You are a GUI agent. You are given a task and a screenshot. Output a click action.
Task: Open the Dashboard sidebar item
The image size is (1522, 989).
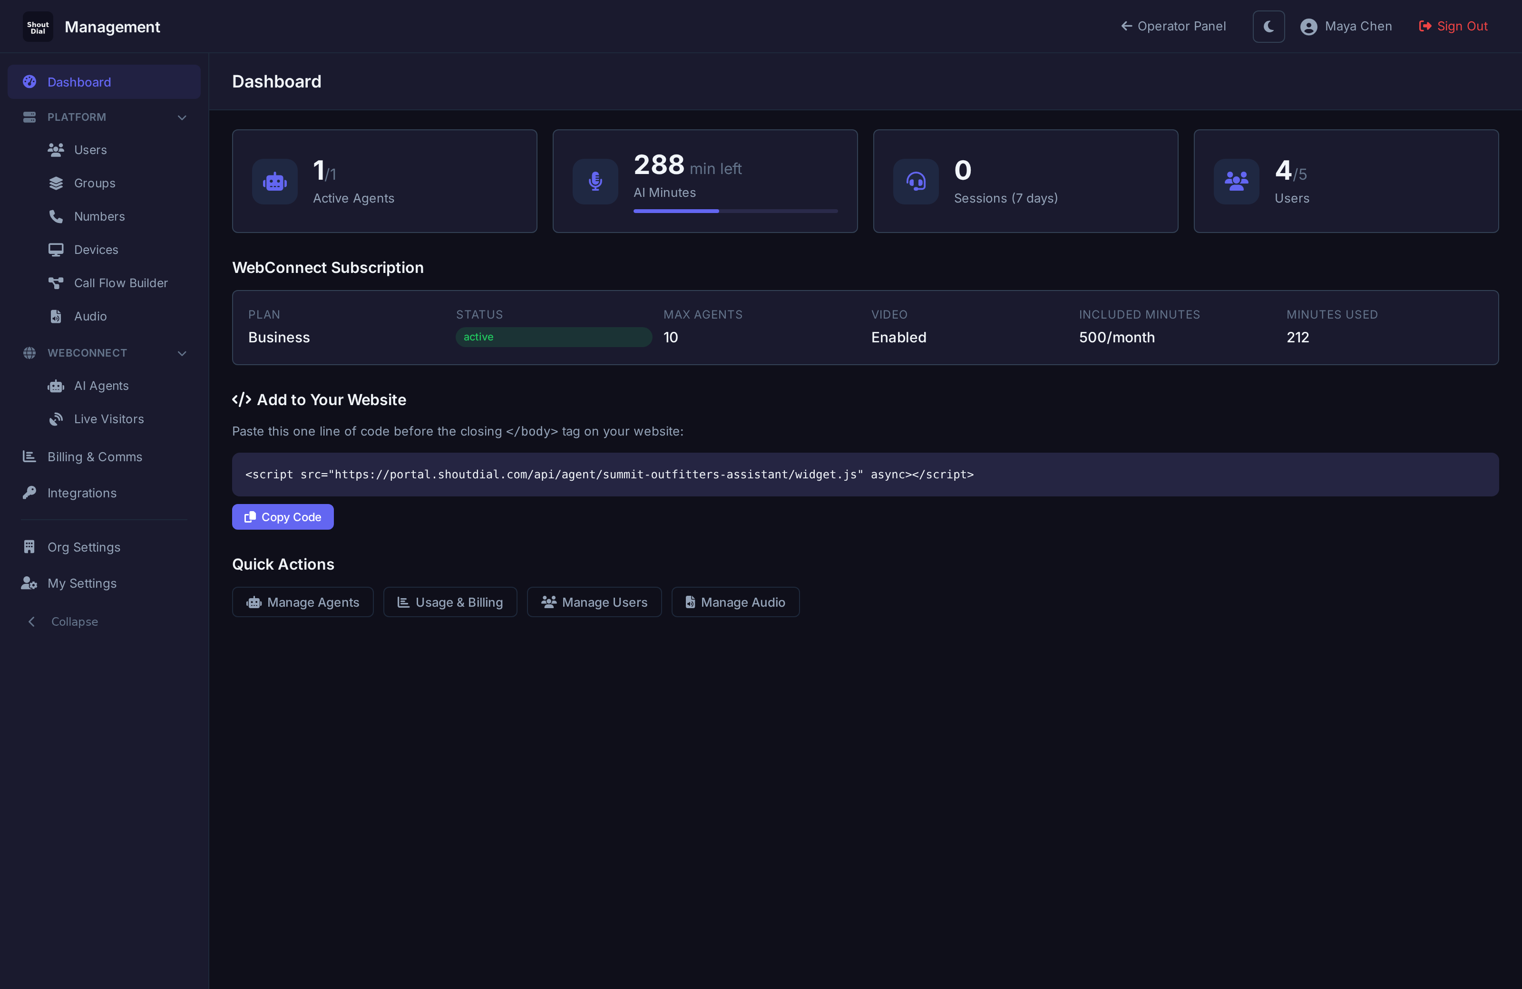pos(104,82)
